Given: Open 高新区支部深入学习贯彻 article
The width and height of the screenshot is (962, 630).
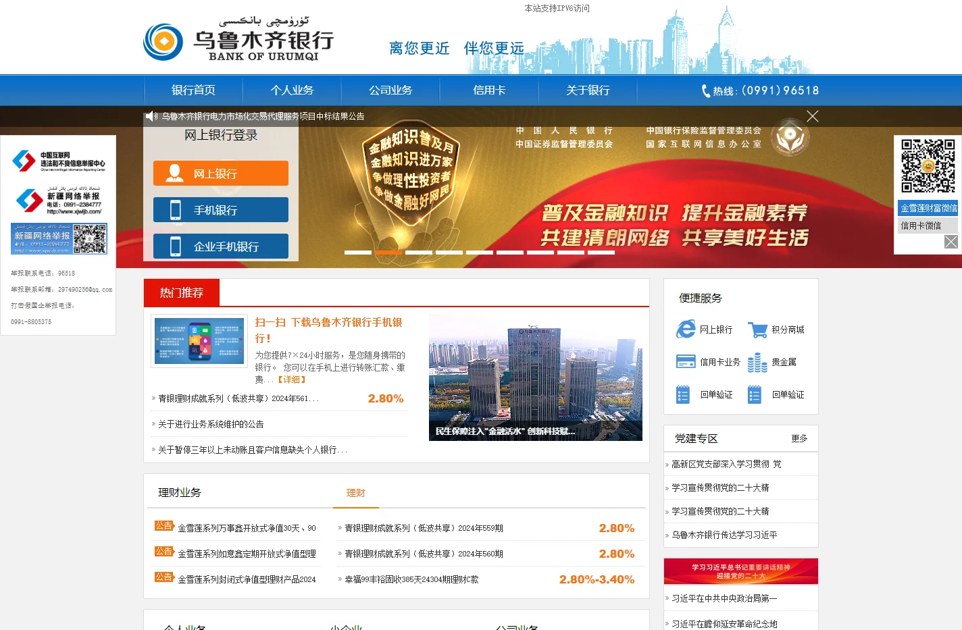Looking at the screenshot, I should coord(726,464).
